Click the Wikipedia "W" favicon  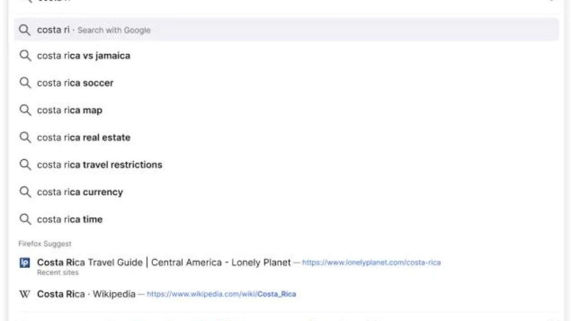[25, 294]
